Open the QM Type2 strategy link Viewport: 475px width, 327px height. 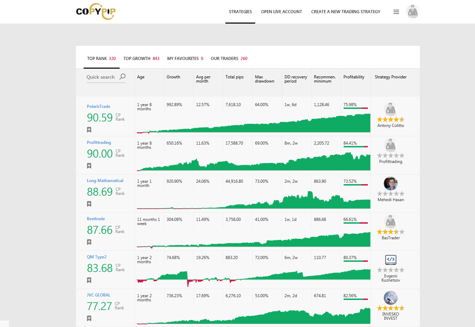pyautogui.click(x=97, y=257)
